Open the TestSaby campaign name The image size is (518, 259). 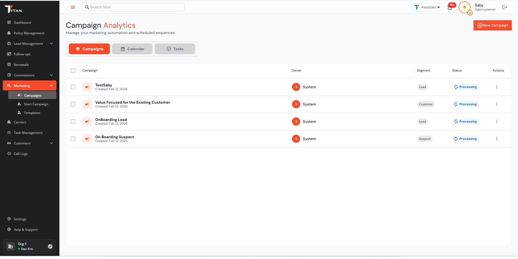pos(104,85)
